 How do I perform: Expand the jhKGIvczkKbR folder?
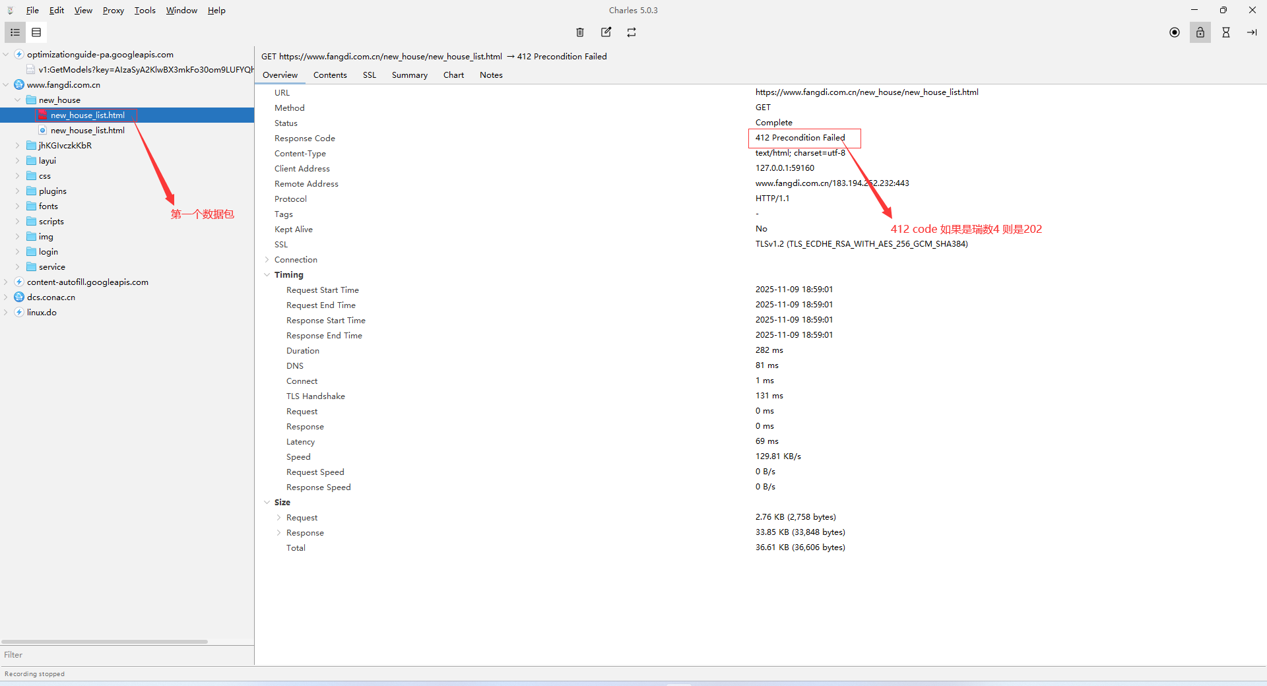click(18, 146)
